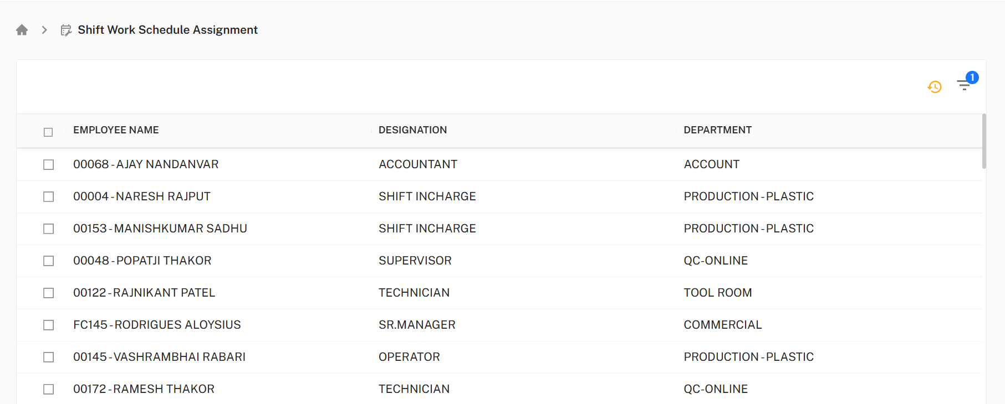Click the Department column header
This screenshot has width=1005, height=404.
pyautogui.click(x=717, y=130)
